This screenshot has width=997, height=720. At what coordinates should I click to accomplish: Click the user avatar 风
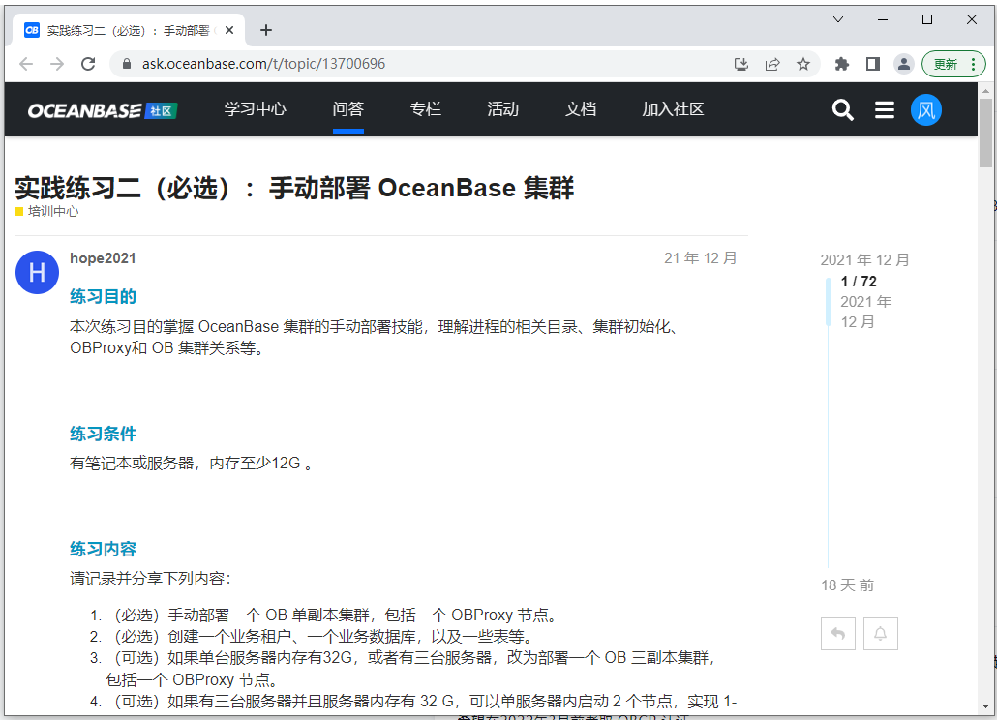[x=925, y=110]
